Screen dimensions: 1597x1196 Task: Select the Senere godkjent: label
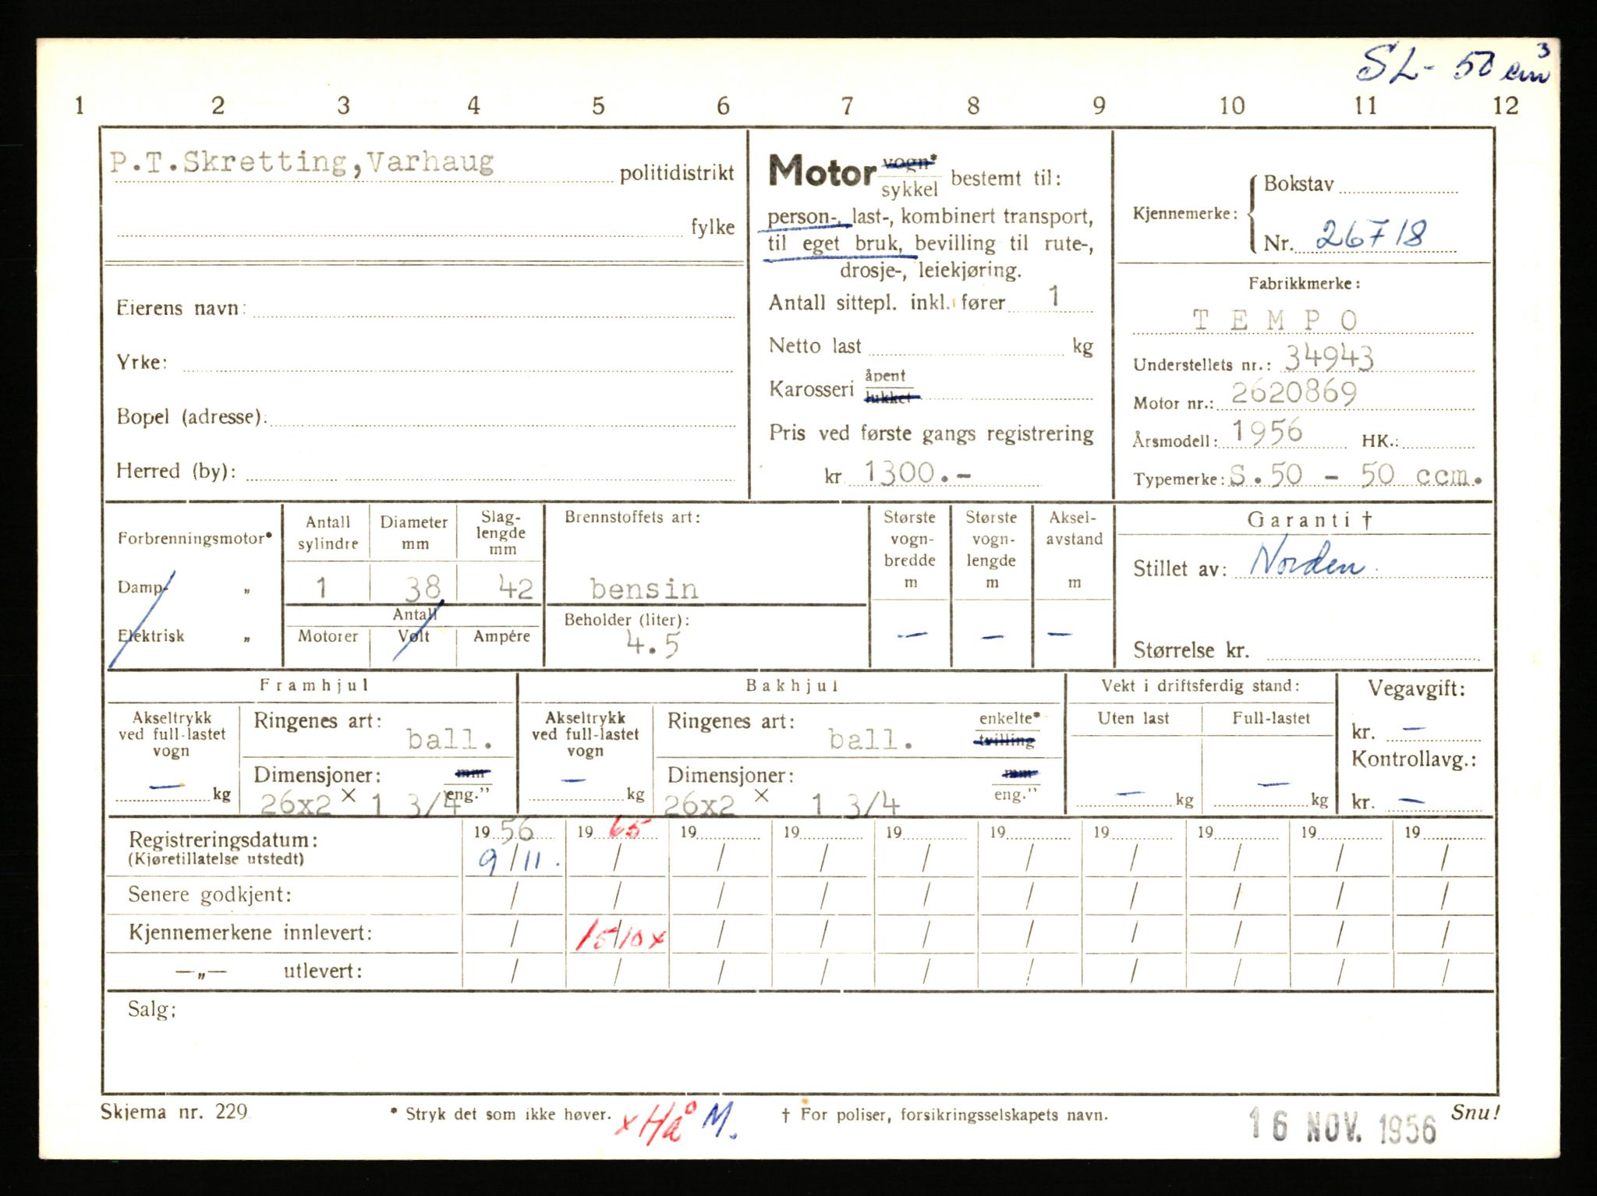tap(210, 894)
